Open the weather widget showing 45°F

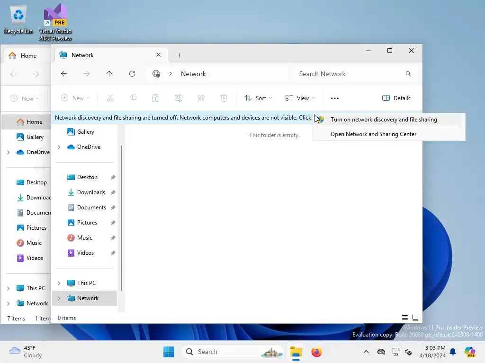point(26,352)
